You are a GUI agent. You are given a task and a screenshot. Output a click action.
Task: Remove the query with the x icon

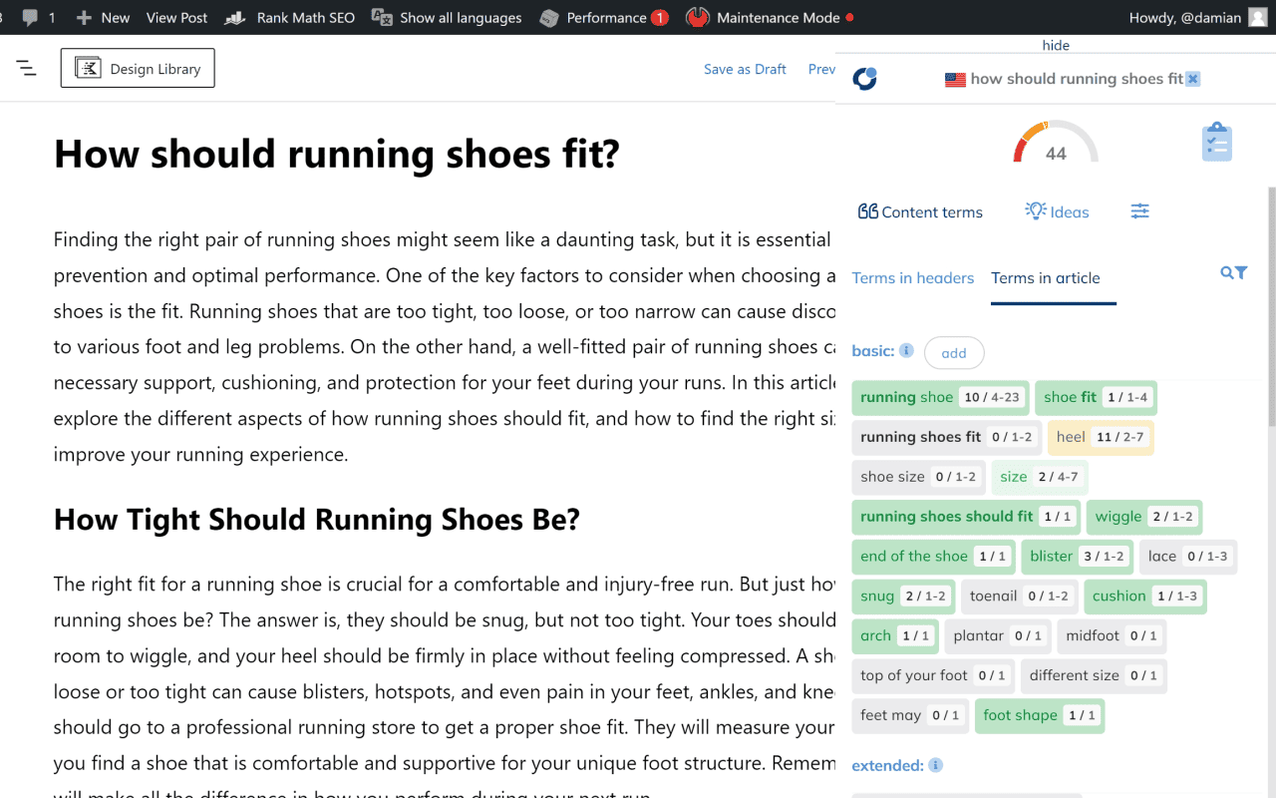click(x=1193, y=79)
